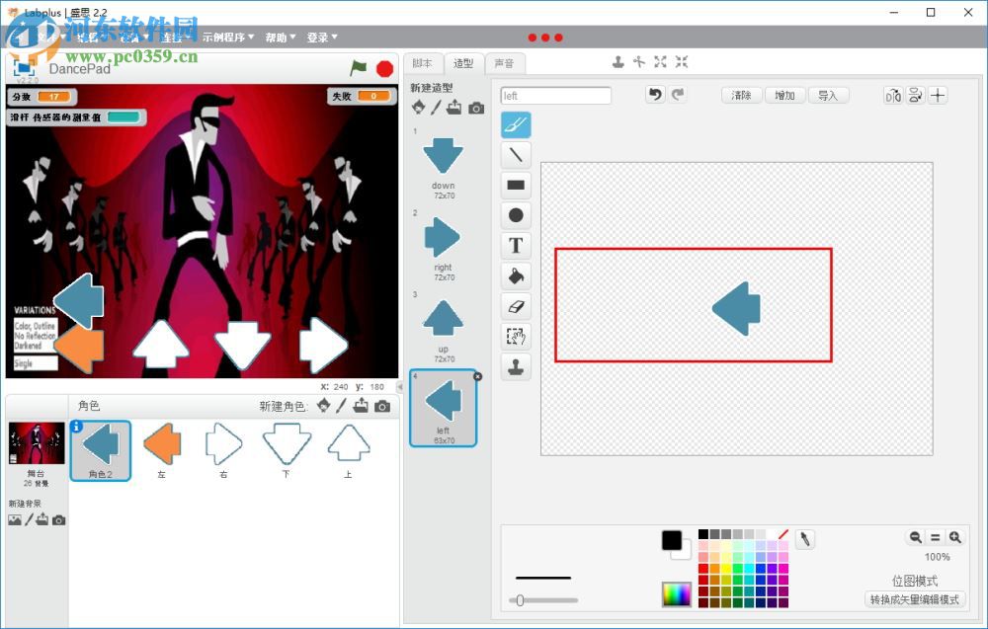Viewport: 988px width, 629px height.
Task: Open the 帮助 dropdown menu
Action: (281, 38)
